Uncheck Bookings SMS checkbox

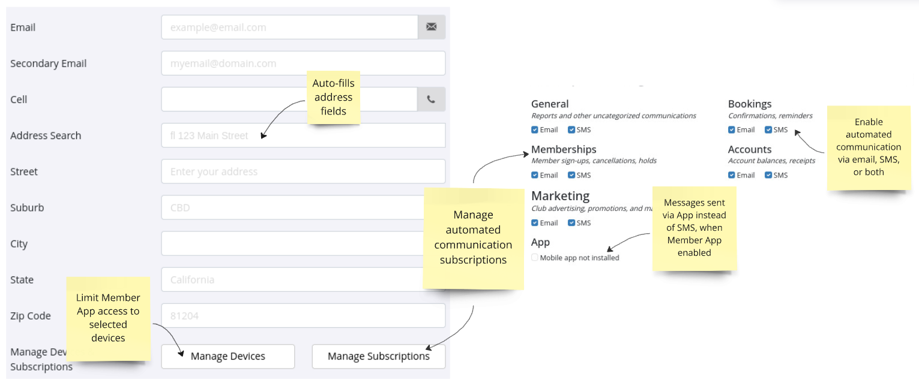point(768,129)
